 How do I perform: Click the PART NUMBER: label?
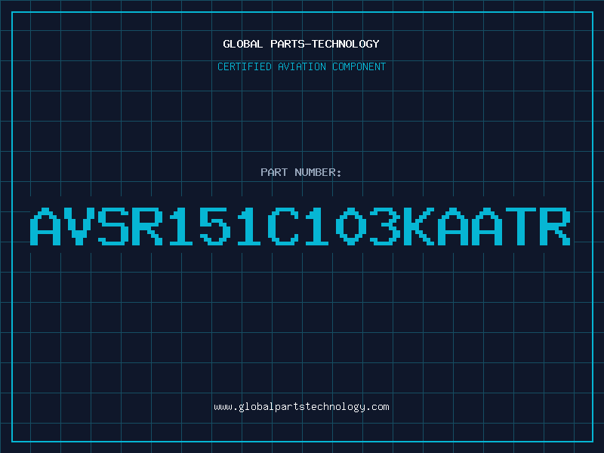coord(301,172)
